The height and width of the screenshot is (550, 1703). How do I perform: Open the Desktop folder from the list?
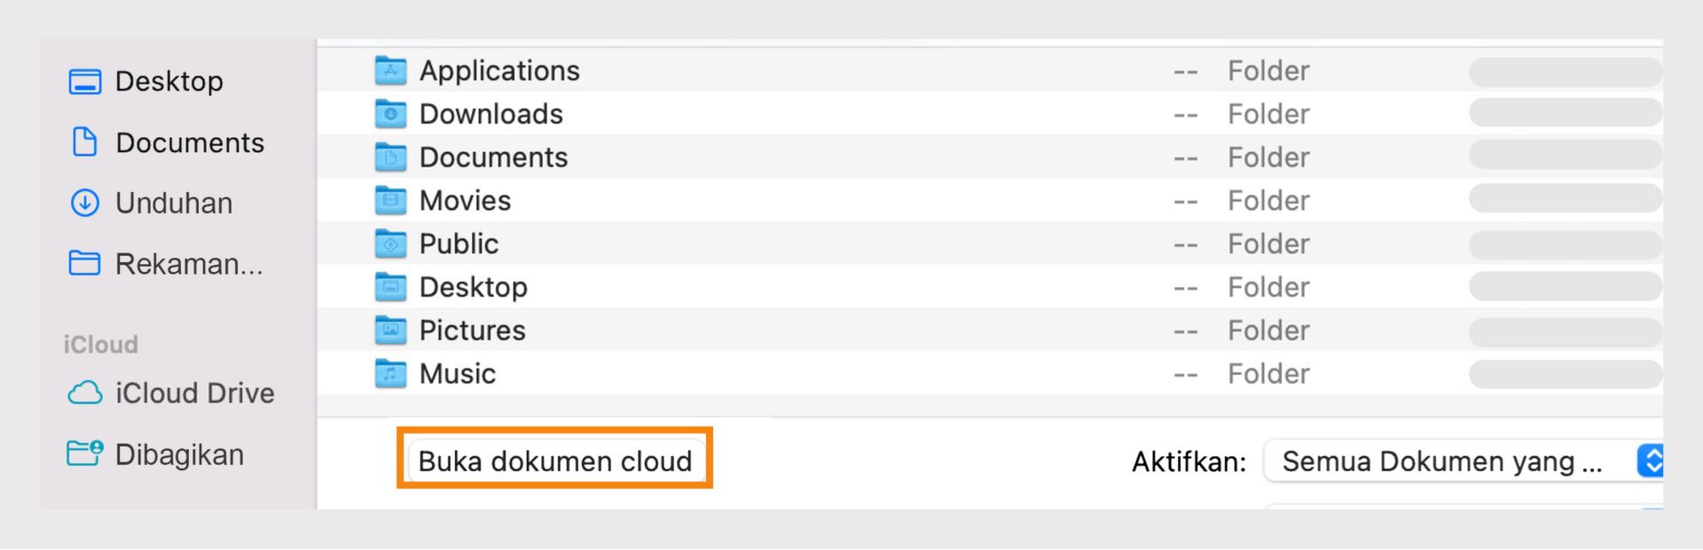473,287
